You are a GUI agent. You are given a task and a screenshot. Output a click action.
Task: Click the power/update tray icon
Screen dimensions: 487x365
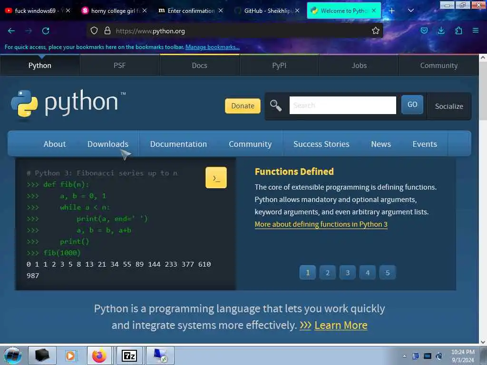tap(439, 356)
